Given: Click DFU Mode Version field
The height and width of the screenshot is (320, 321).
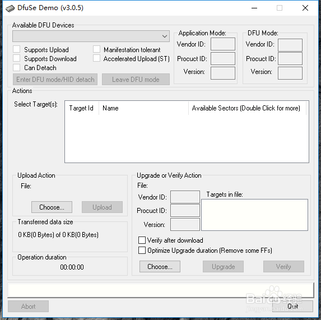Looking at the screenshot, I should coord(290,73).
